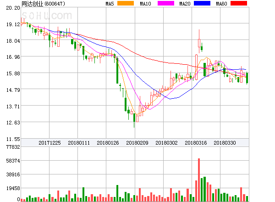Click the MA20 legend label
The image size is (275, 202).
pyautogui.click(x=185, y=4)
